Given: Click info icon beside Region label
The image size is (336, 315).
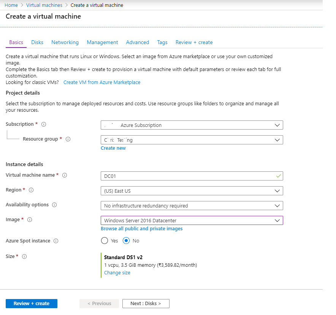Looking at the screenshot, I should [31, 190].
